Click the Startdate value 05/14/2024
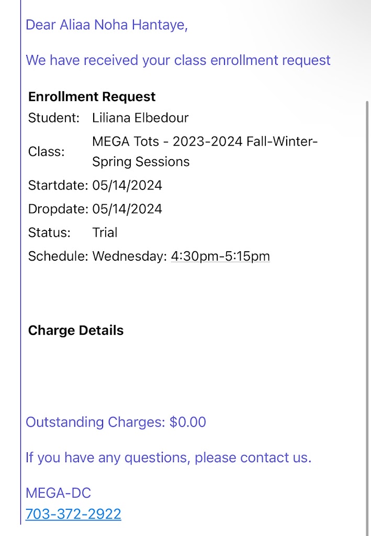 [127, 185]
